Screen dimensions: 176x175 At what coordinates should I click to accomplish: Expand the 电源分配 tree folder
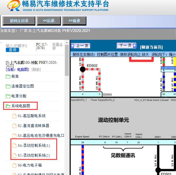(x=19, y=96)
